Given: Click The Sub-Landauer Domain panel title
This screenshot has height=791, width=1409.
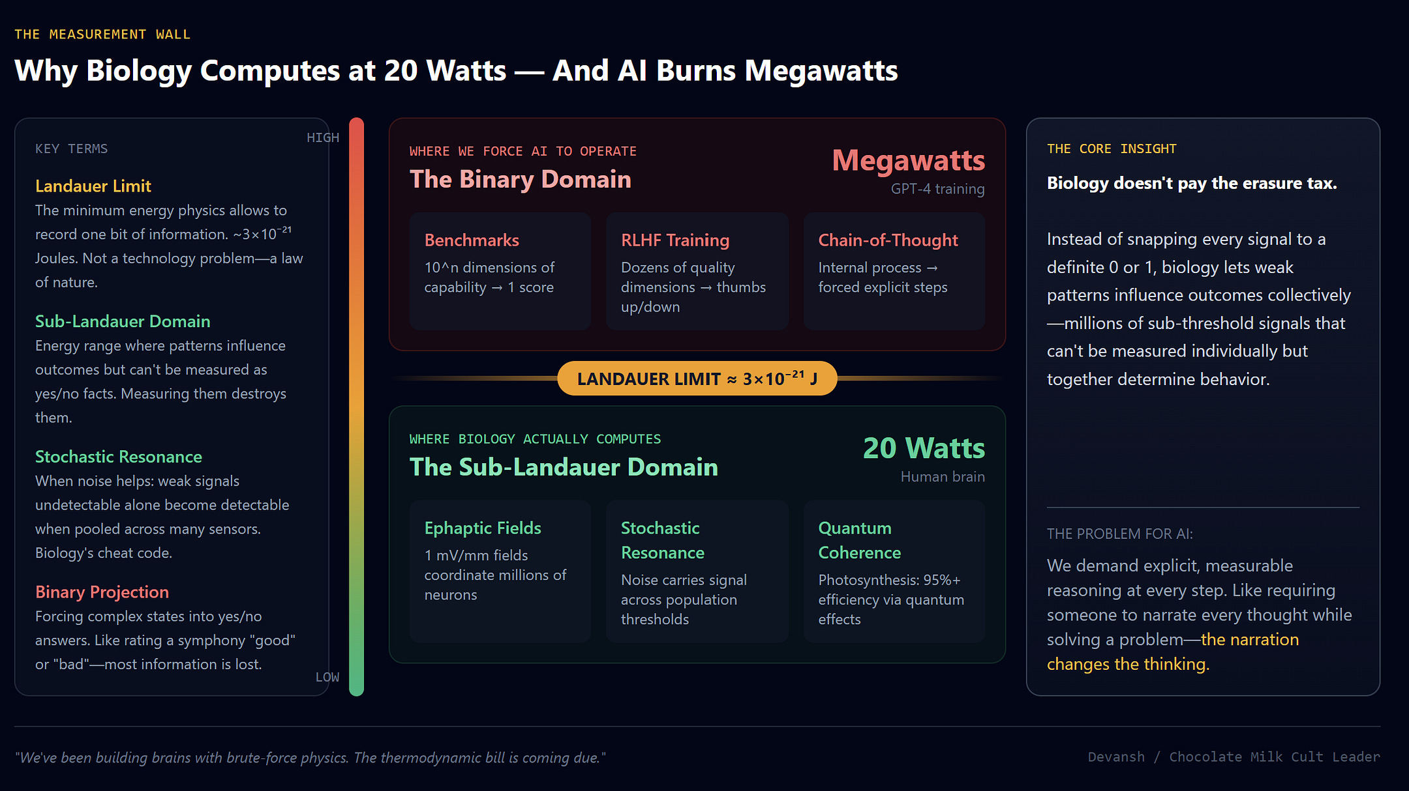Looking at the screenshot, I should click(563, 467).
